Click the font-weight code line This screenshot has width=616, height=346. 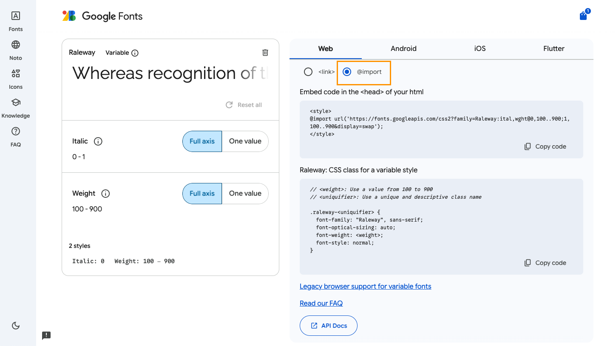(x=349, y=235)
